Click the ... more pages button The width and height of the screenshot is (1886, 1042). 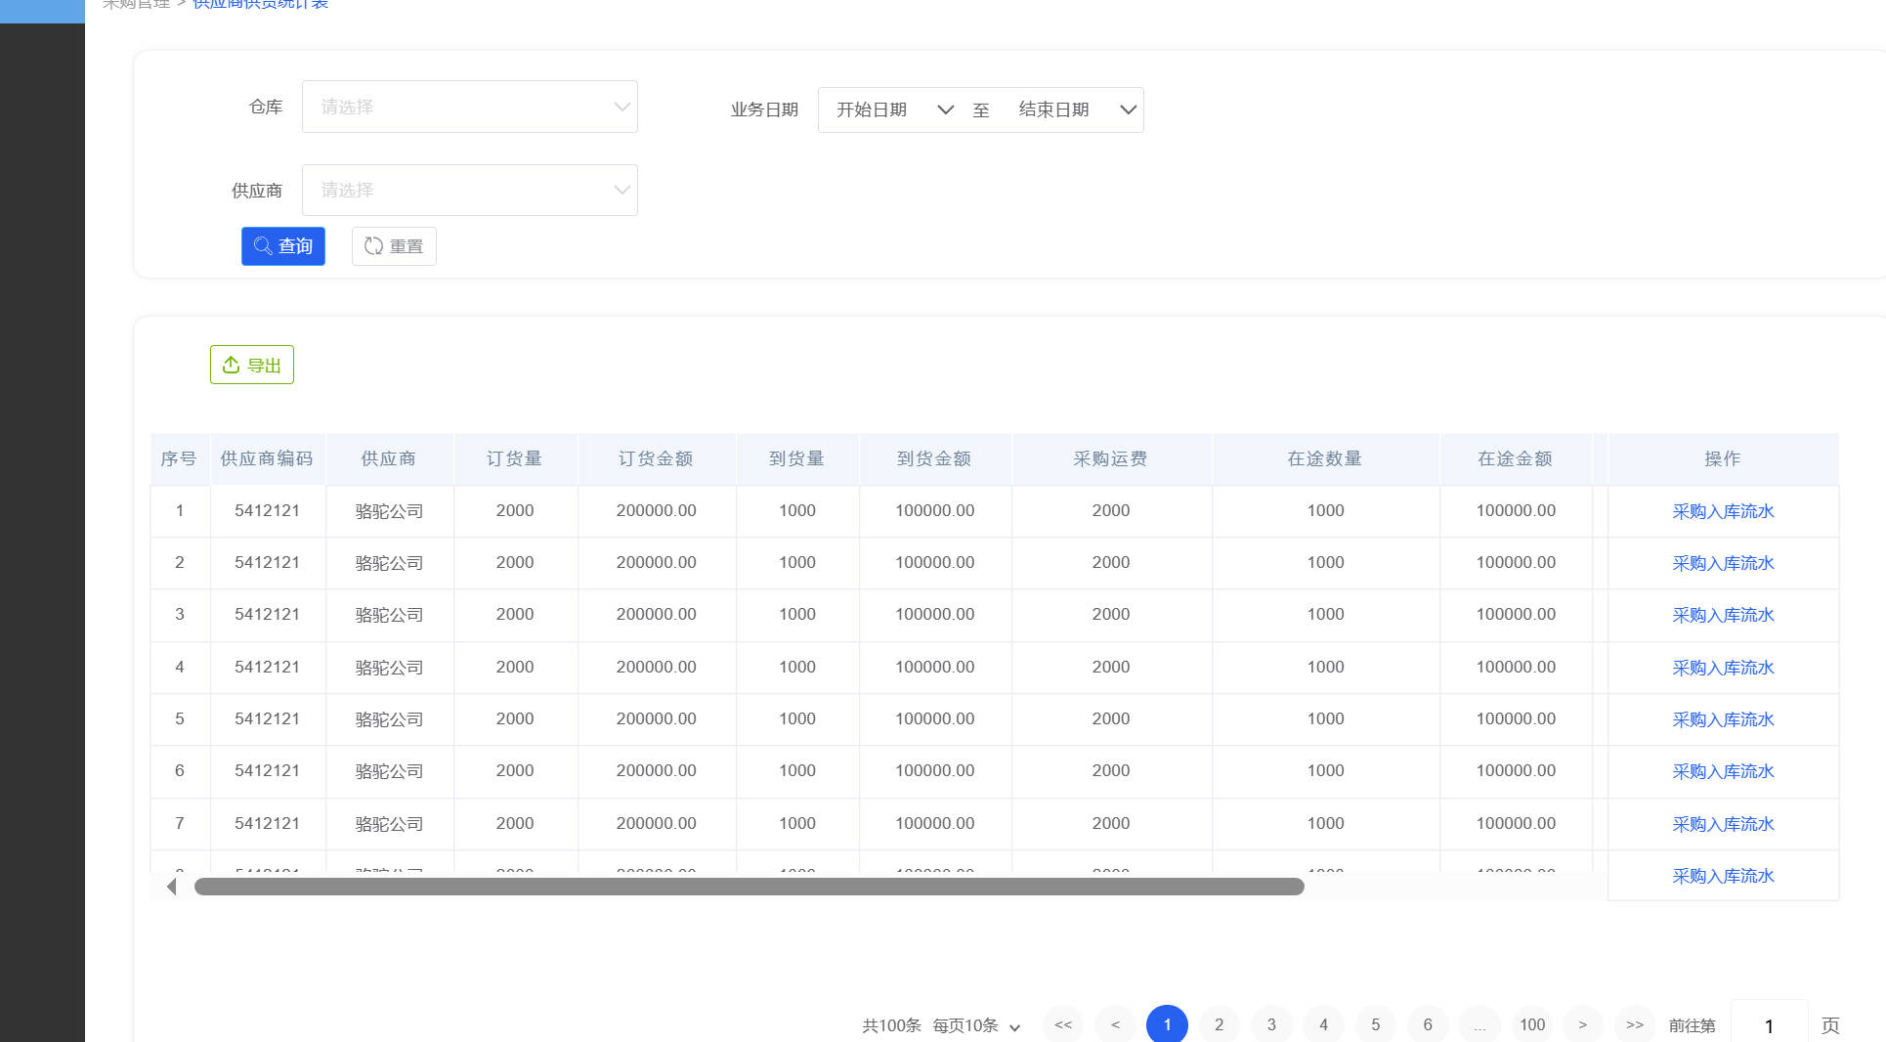[1479, 1024]
